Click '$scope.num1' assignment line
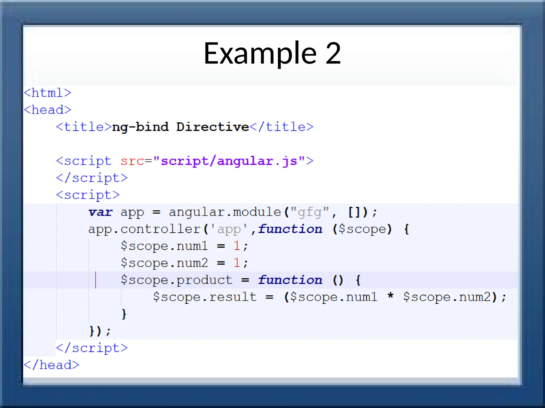The height and width of the screenshot is (408, 545). (x=184, y=246)
